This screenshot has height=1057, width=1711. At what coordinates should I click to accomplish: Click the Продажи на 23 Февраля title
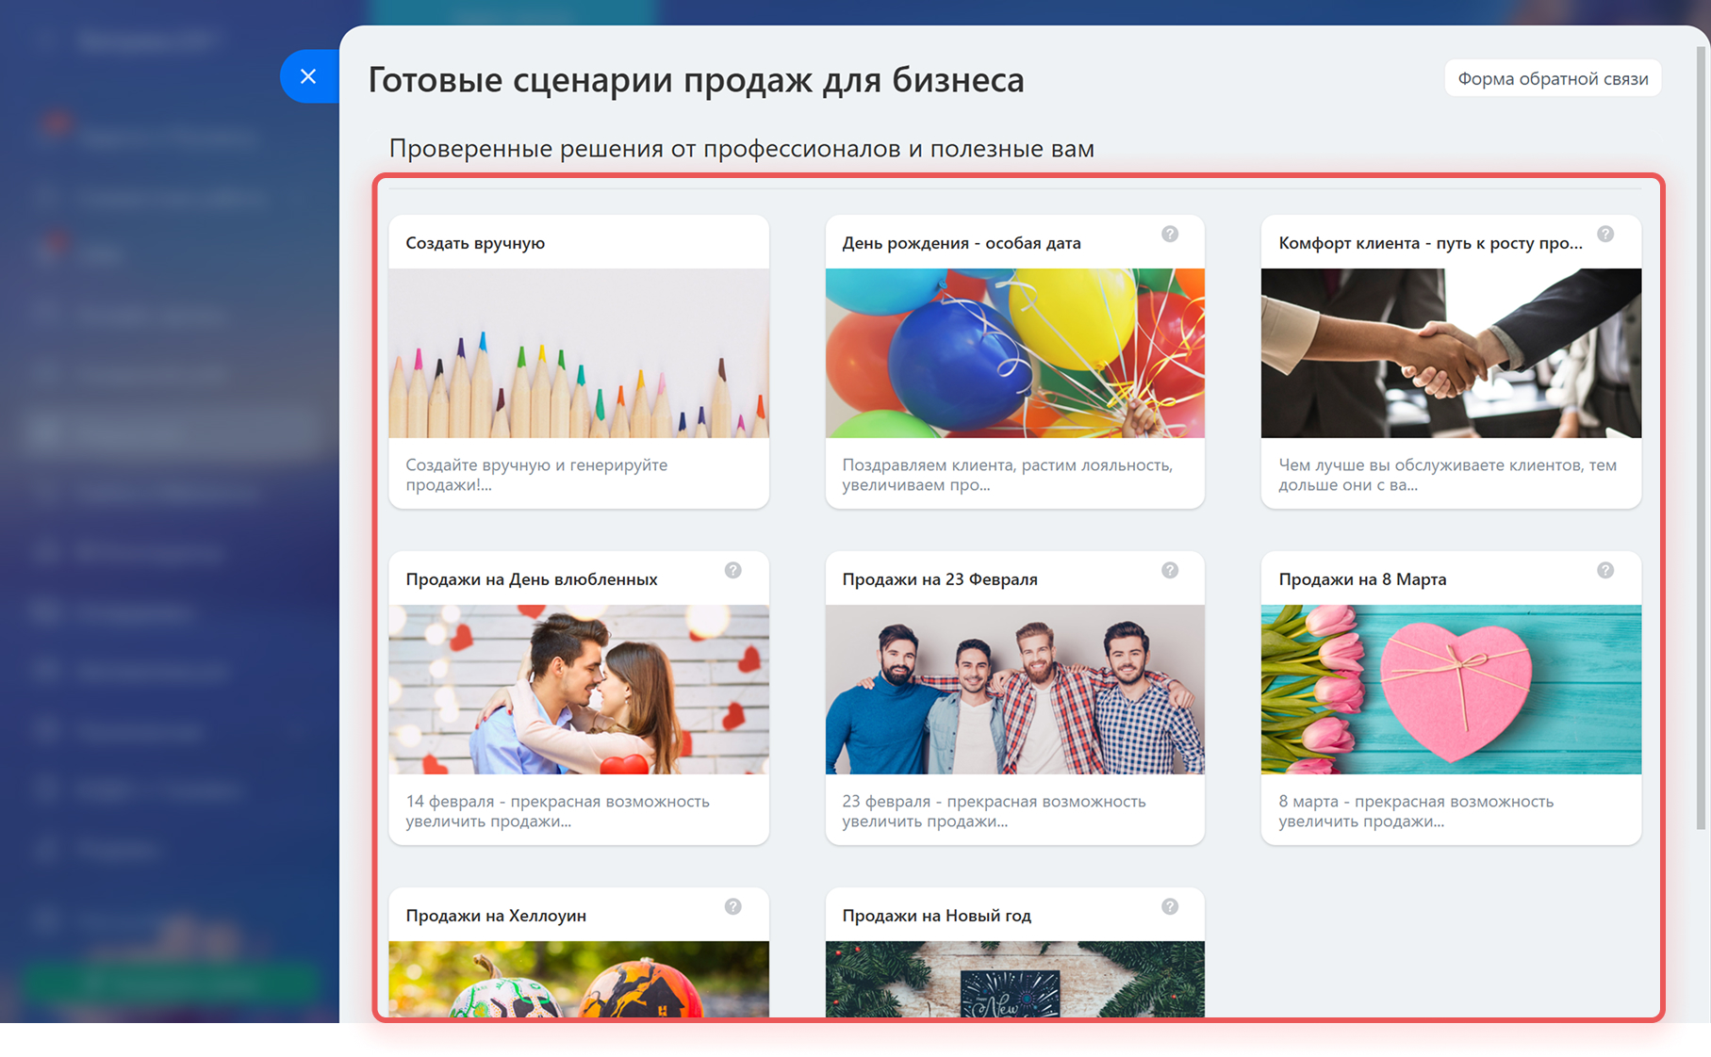coord(940,579)
